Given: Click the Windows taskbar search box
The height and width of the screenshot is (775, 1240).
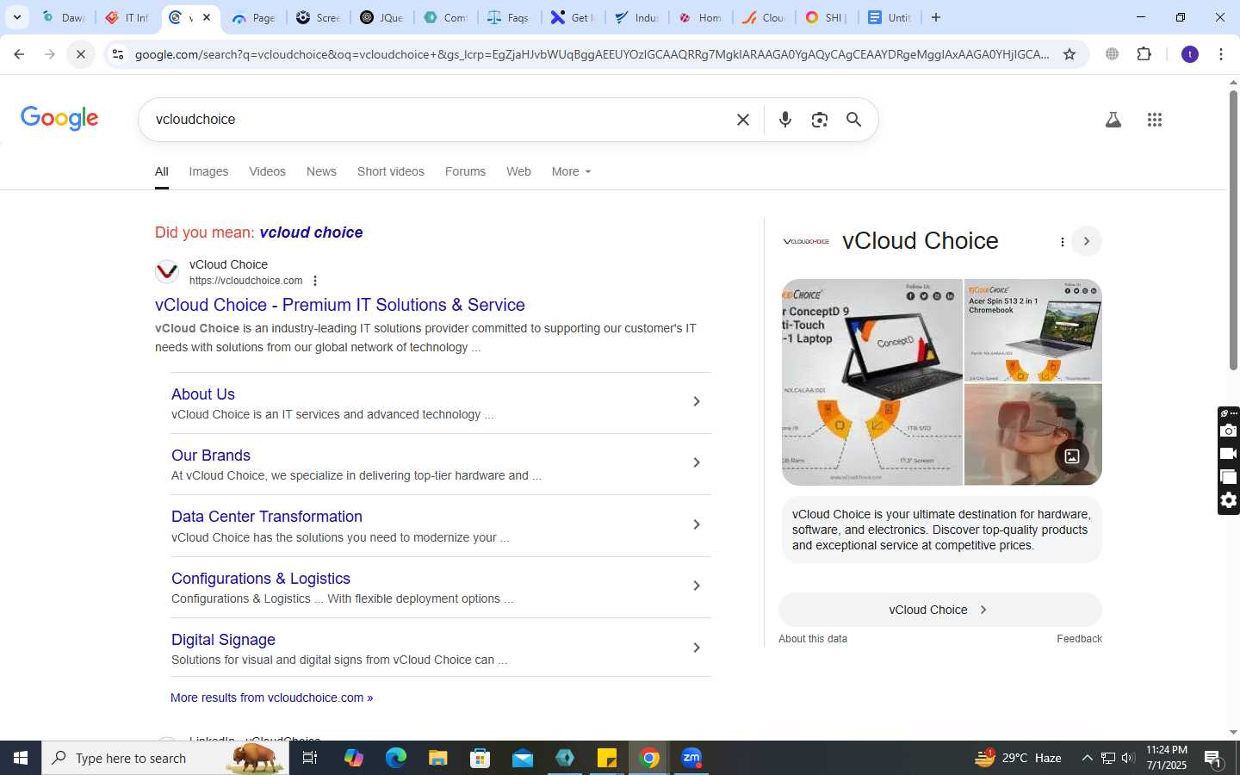Looking at the screenshot, I should click(165, 758).
